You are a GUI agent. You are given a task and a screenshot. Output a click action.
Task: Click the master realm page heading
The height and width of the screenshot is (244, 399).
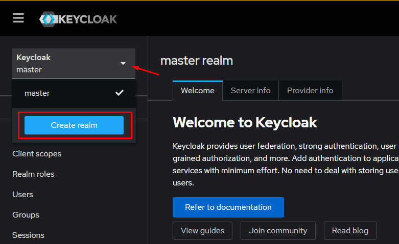tap(197, 61)
